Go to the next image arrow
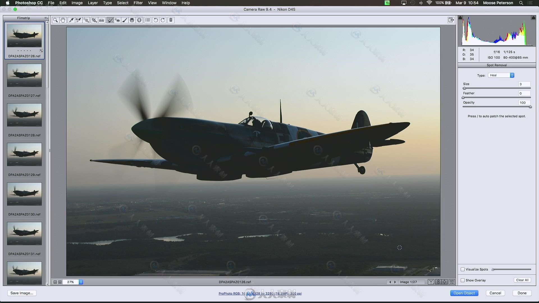 [x=395, y=282]
